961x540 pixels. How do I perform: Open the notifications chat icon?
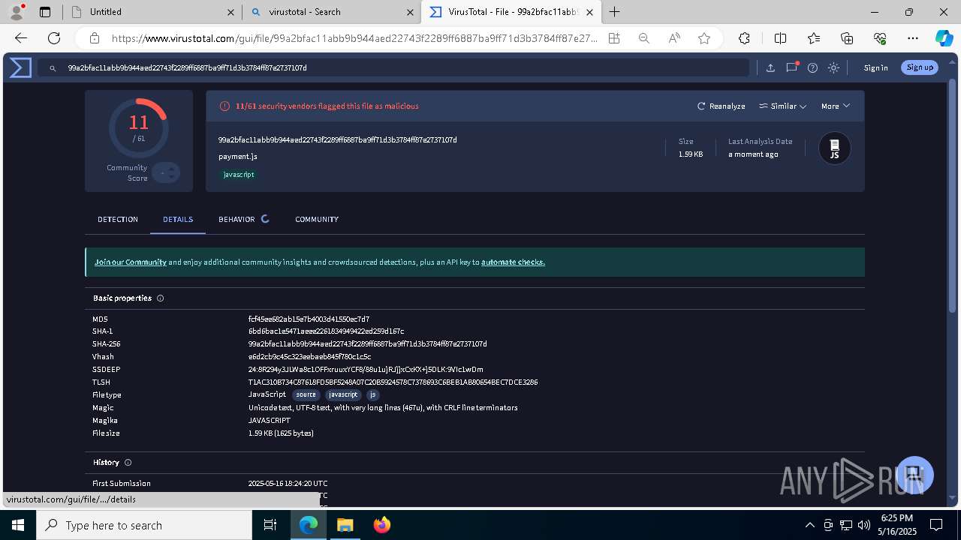pyautogui.click(x=791, y=67)
